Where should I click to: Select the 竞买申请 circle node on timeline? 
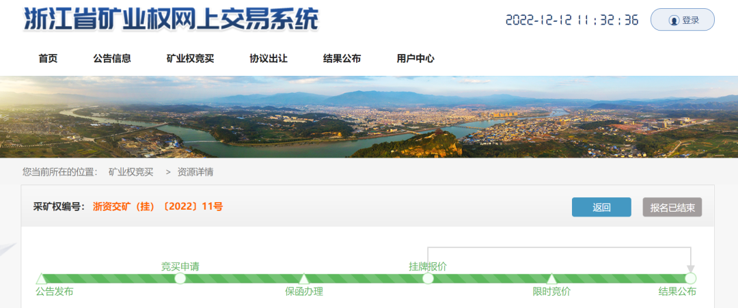point(180,279)
